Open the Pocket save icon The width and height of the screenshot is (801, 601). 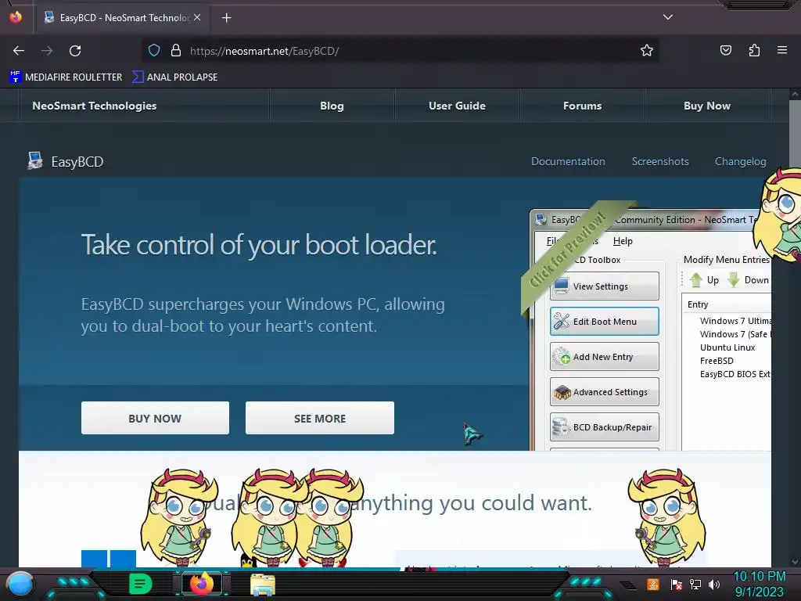click(x=725, y=51)
